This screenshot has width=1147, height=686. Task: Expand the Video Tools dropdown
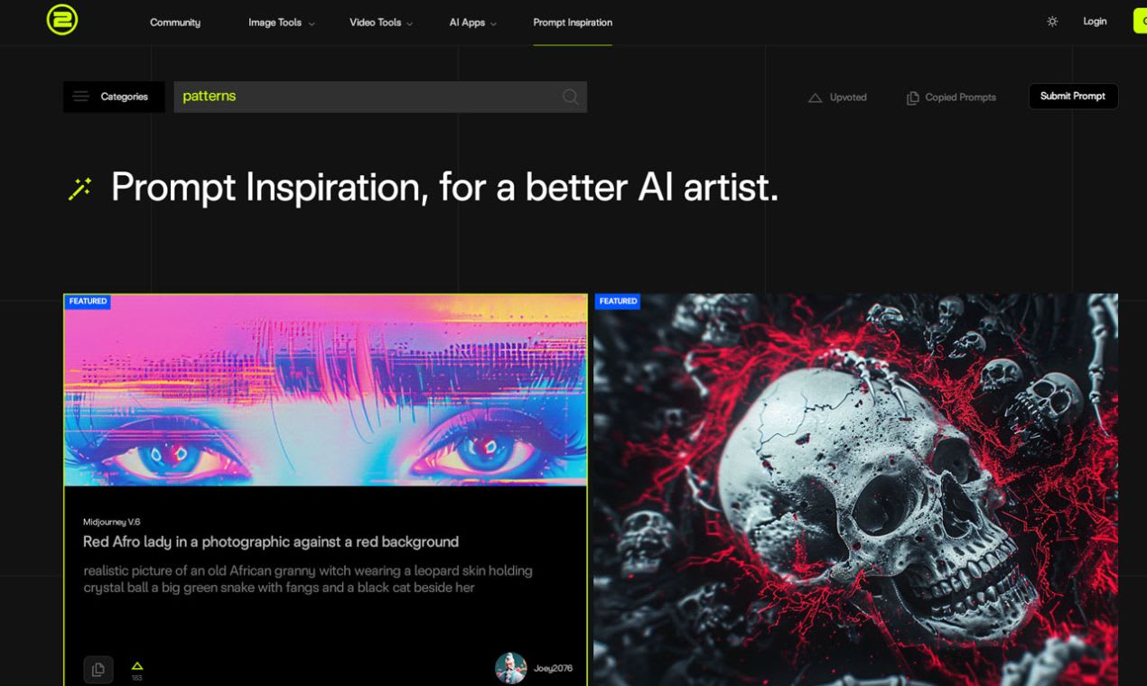click(x=381, y=23)
